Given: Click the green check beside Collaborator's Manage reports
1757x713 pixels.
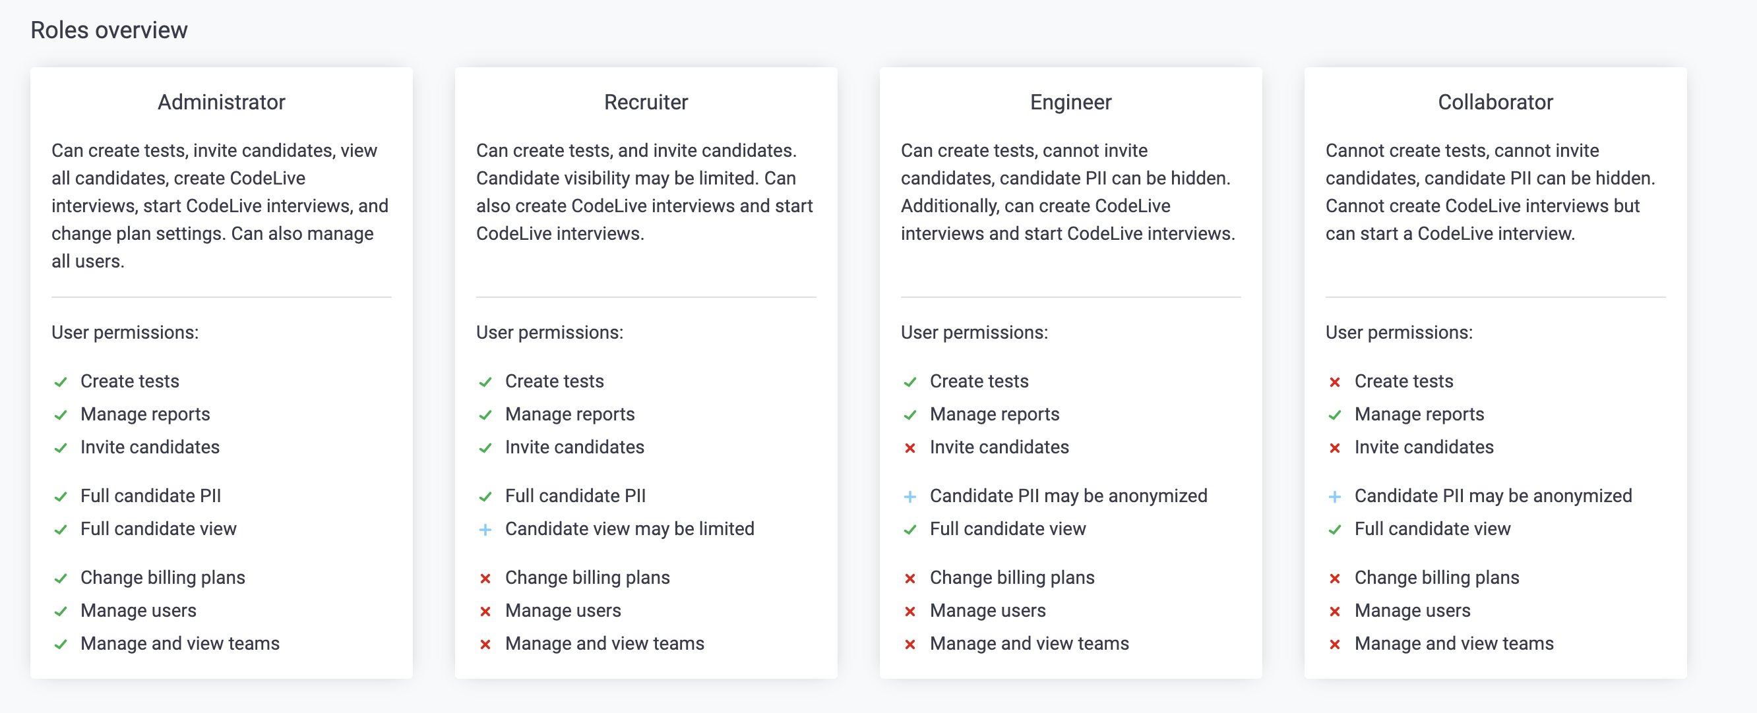Looking at the screenshot, I should point(1335,415).
